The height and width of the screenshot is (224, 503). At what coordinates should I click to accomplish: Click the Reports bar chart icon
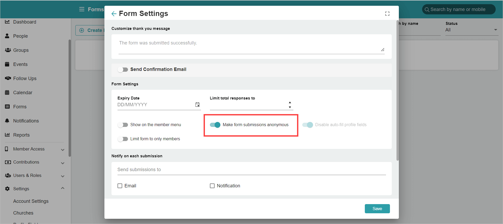[7, 135]
